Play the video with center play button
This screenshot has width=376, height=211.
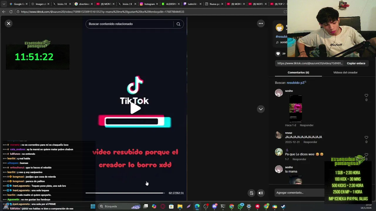point(135,109)
